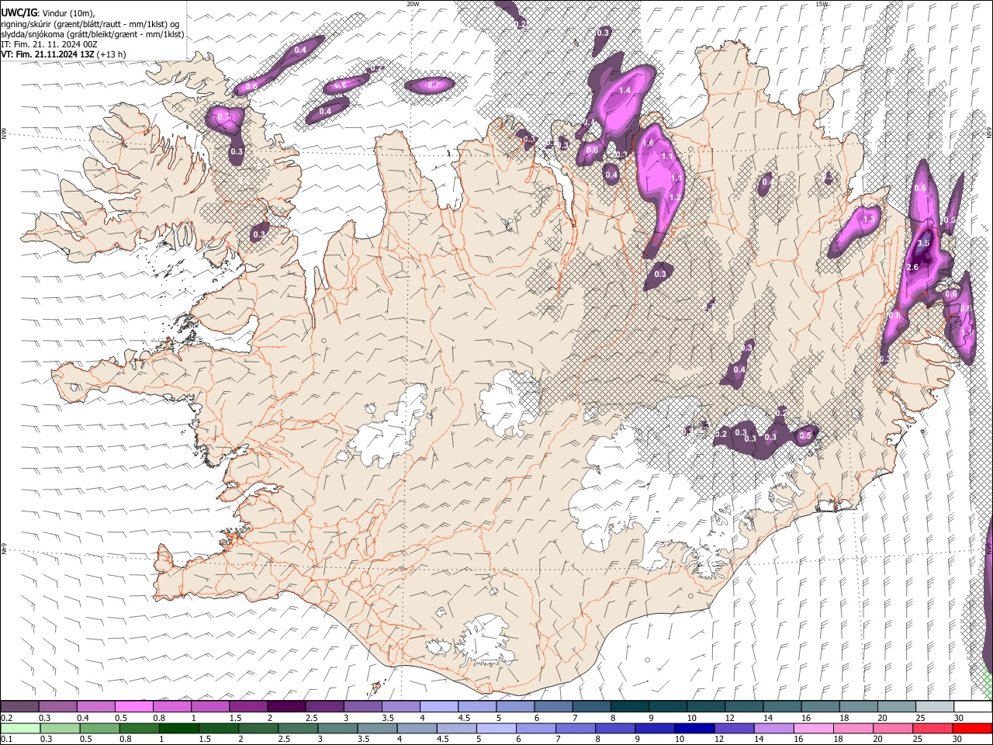Image resolution: width=993 pixels, height=745 pixels.
Task: Select the darkest green 1 rain legend swatch
Action: (x=179, y=729)
